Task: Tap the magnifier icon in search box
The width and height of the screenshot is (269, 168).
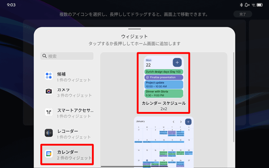Action: tap(44, 56)
